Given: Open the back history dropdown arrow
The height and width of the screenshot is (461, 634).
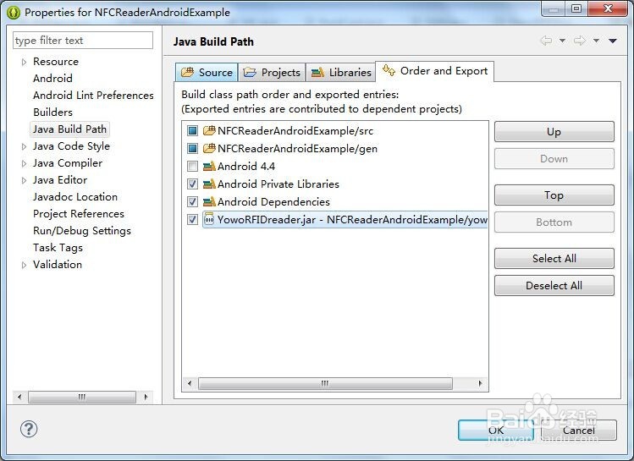Looking at the screenshot, I should [x=562, y=41].
